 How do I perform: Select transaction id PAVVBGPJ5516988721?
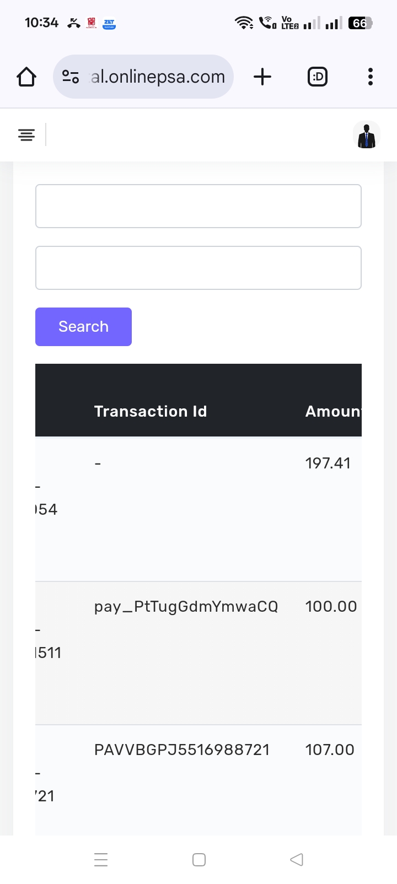coord(182,750)
